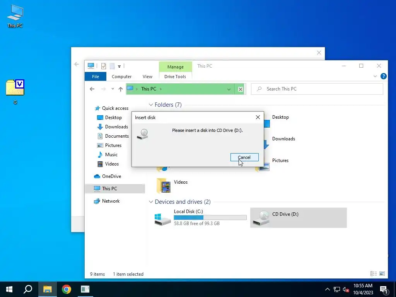The width and height of the screenshot is (396, 297).
Task: Expand the address bar history dropdown
Action: 229,89
